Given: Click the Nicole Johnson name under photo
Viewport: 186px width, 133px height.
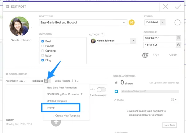Looking at the screenshot, I should pos(21,40).
